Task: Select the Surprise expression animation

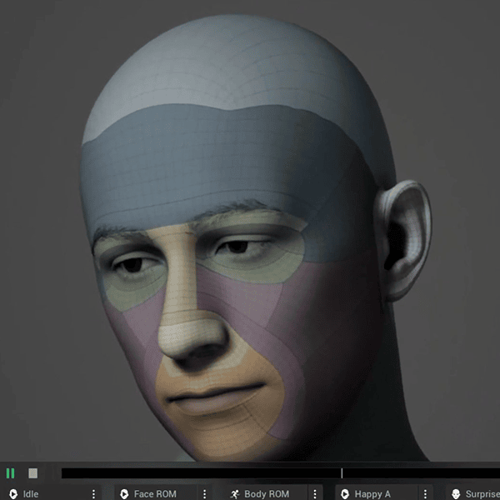Action: point(482,494)
